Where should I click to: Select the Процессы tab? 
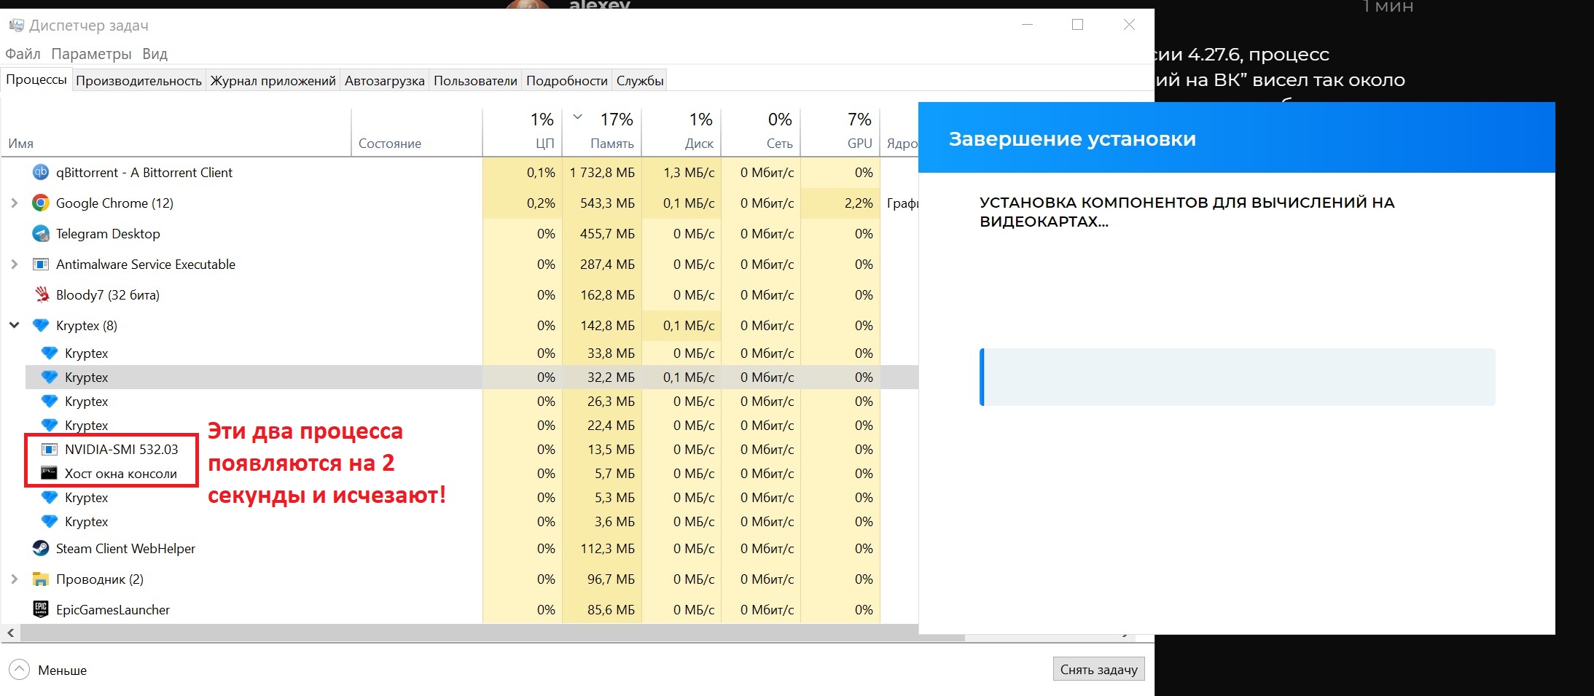coord(36,79)
